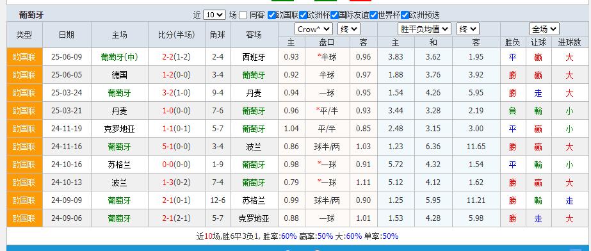
Task: Open the 终 dropdown beside 胜平负均值
Action: [x=468, y=29]
